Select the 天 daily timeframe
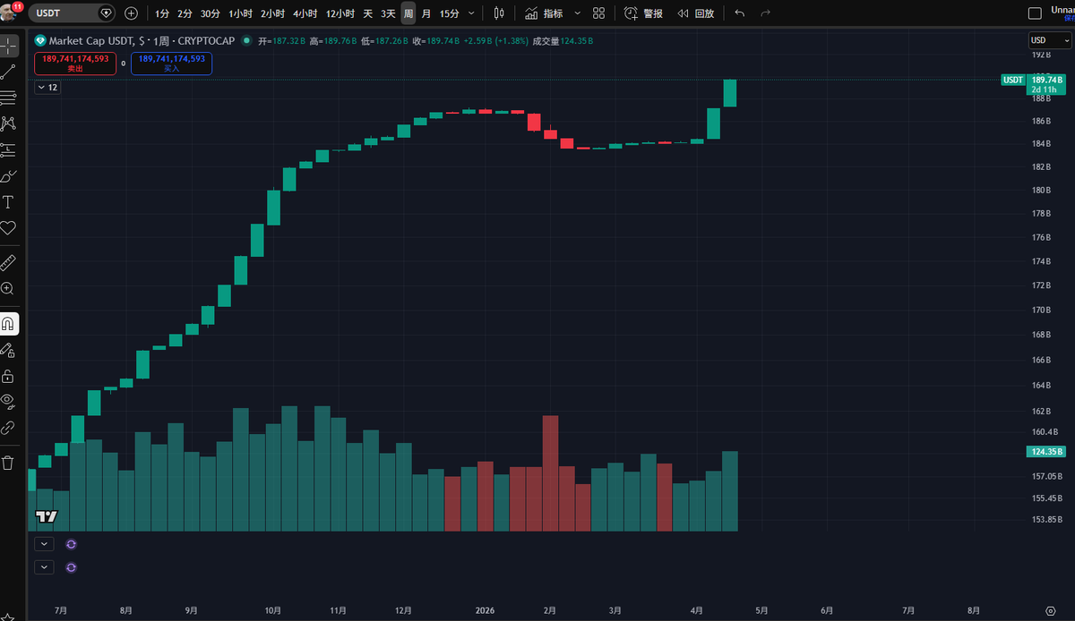The width and height of the screenshot is (1075, 621). pos(367,13)
